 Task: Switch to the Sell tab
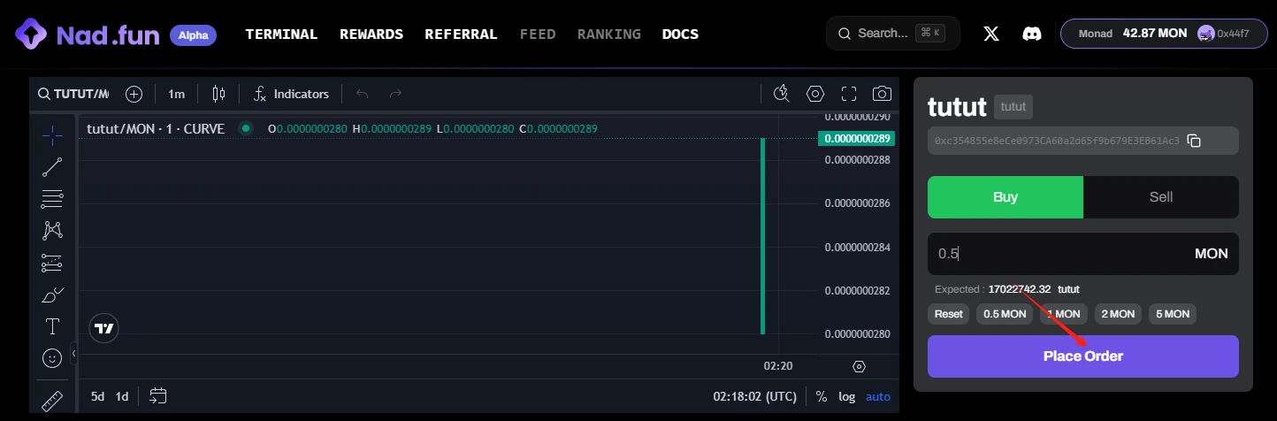[1160, 197]
